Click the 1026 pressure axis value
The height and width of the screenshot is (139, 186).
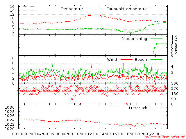coord(10,116)
